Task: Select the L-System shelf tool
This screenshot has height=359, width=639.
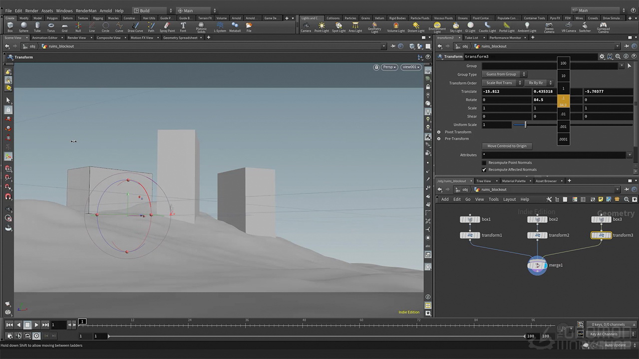Action: [x=220, y=27]
